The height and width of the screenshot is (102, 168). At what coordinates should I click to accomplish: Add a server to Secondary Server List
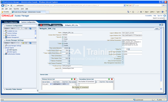point(109,79)
